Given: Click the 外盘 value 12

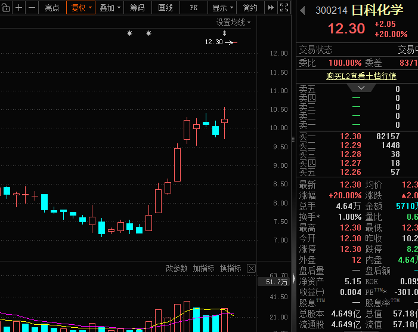Looking at the screenshot, I should 357,260.
